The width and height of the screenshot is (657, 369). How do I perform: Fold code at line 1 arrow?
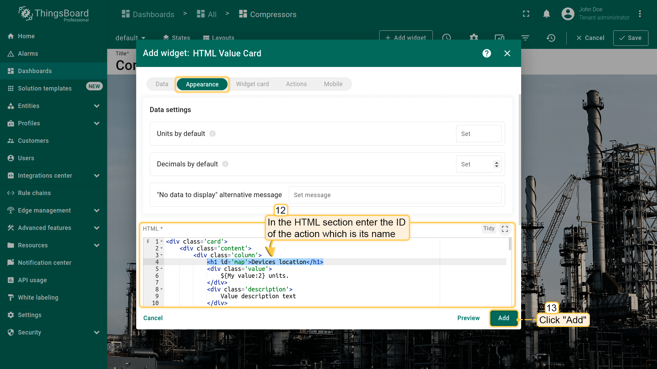click(162, 242)
